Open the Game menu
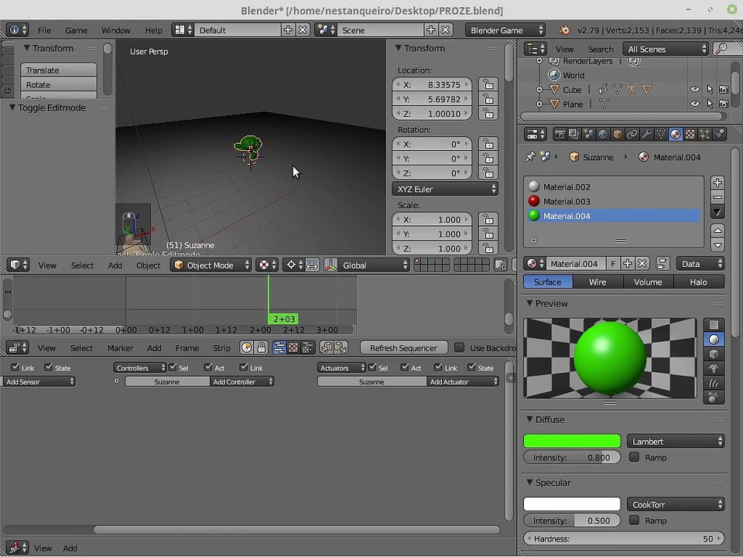This screenshot has height=557, width=743. pos(76,30)
